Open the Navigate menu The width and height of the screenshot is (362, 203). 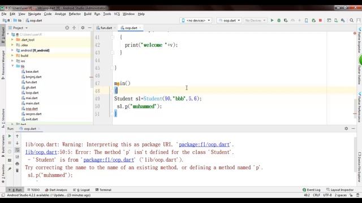tap(35, 14)
